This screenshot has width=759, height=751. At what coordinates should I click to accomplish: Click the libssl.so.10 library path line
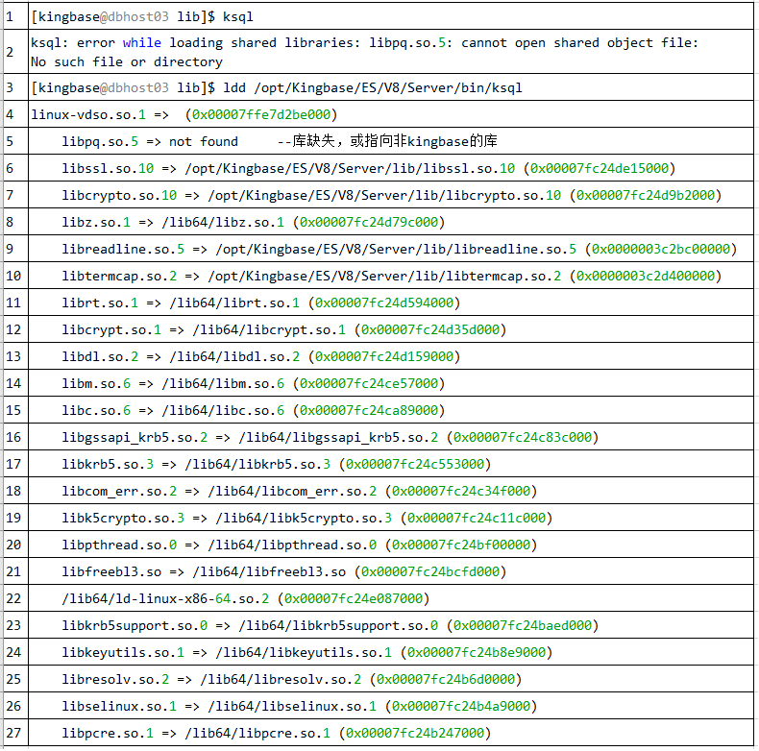pyautogui.click(x=368, y=168)
